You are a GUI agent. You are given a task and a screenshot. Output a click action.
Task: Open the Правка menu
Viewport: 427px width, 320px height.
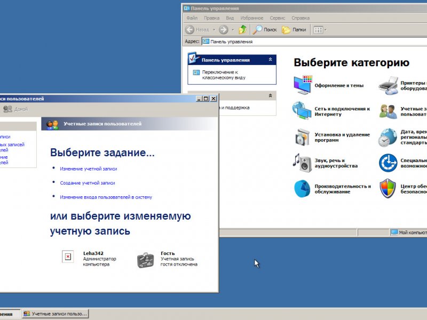tap(211, 18)
